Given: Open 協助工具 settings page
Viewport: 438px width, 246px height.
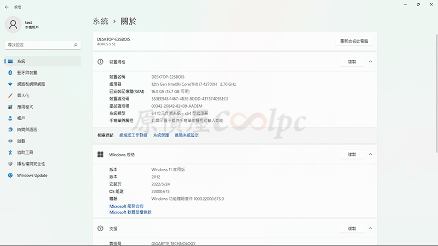Looking at the screenshot, I should click(43, 153).
